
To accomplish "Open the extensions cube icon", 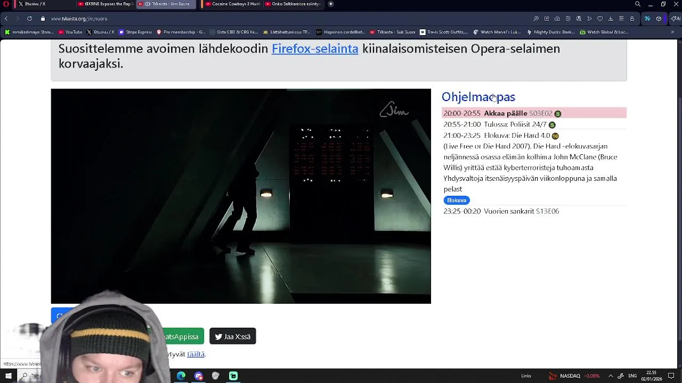I will [x=659, y=19].
